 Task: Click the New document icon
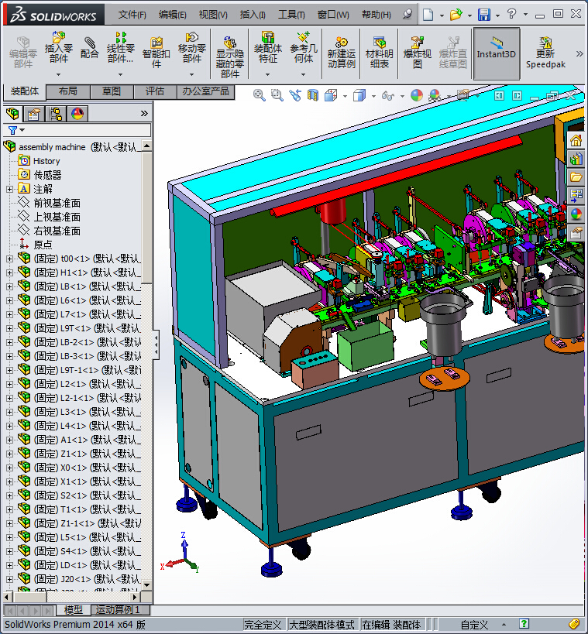pyautogui.click(x=428, y=15)
